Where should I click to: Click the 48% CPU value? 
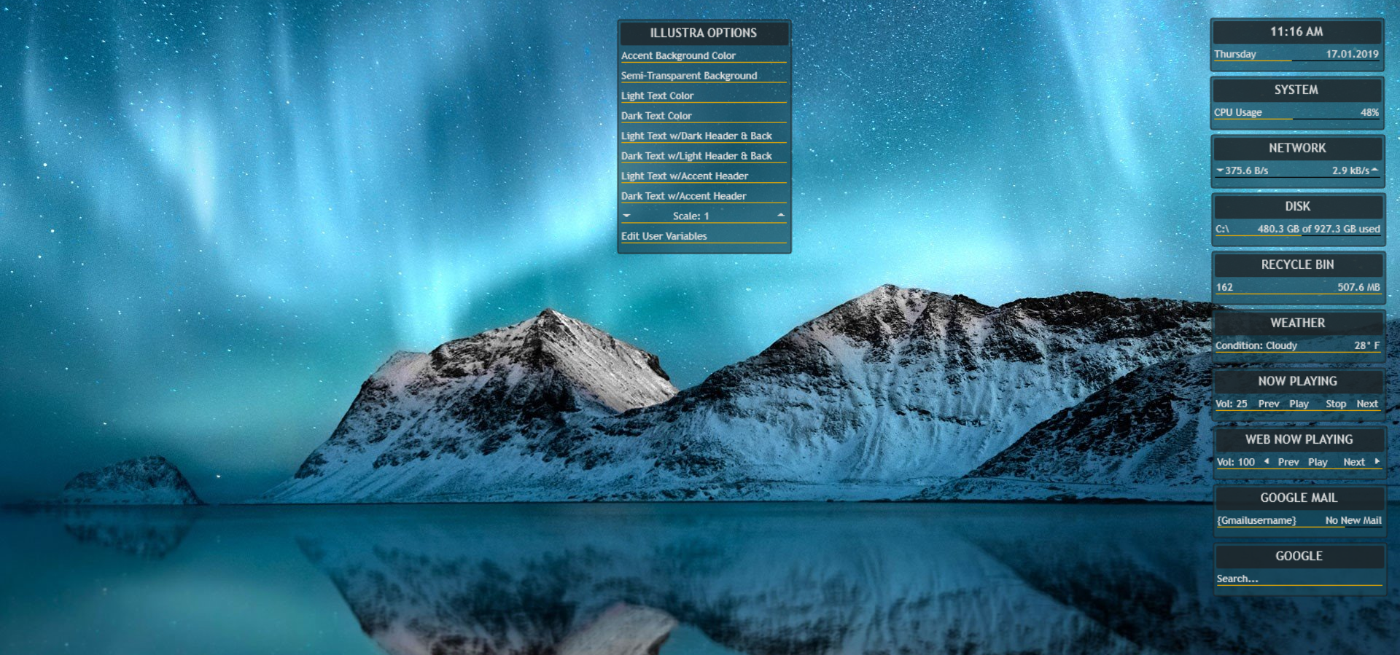[1369, 112]
